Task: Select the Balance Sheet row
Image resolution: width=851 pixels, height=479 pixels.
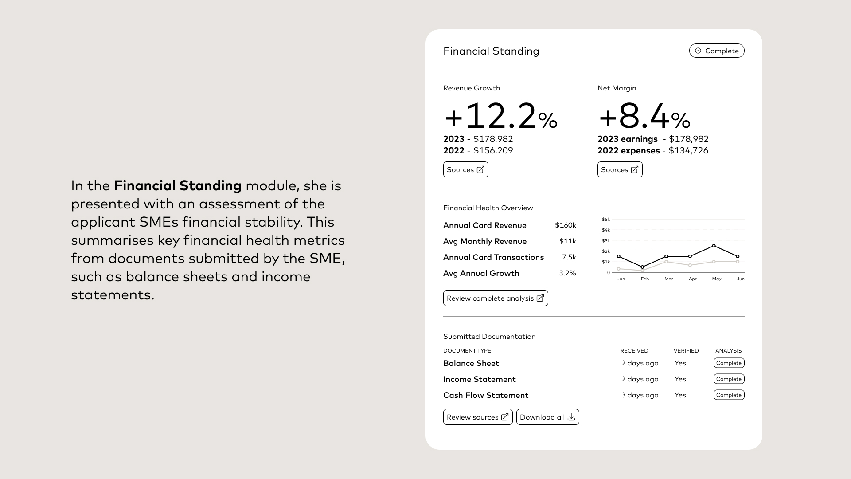Action: click(471, 363)
